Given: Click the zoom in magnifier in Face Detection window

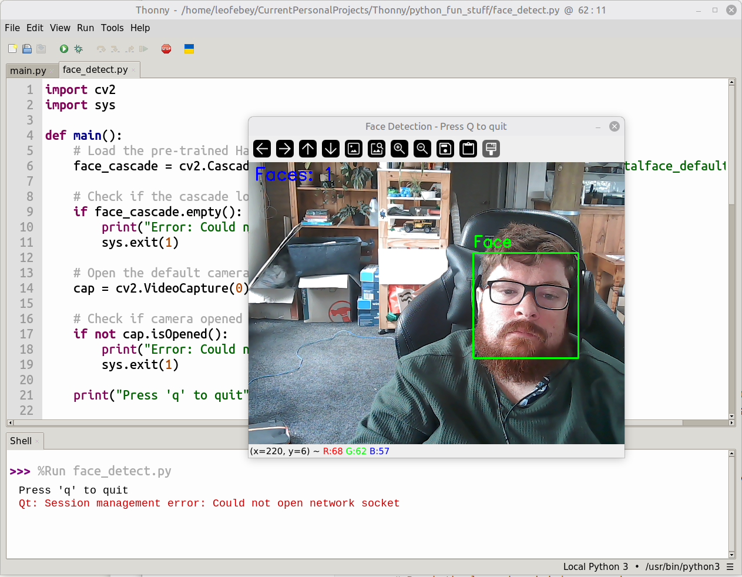Looking at the screenshot, I should coord(399,149).
